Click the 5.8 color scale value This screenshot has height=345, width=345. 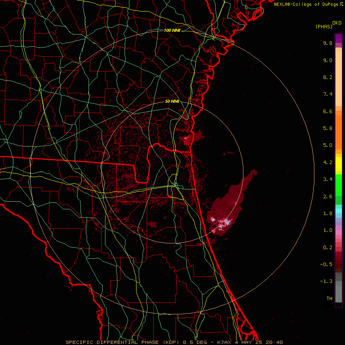328,128
